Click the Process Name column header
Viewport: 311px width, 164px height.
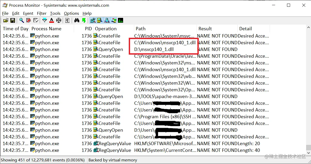[x=52, y=29]
